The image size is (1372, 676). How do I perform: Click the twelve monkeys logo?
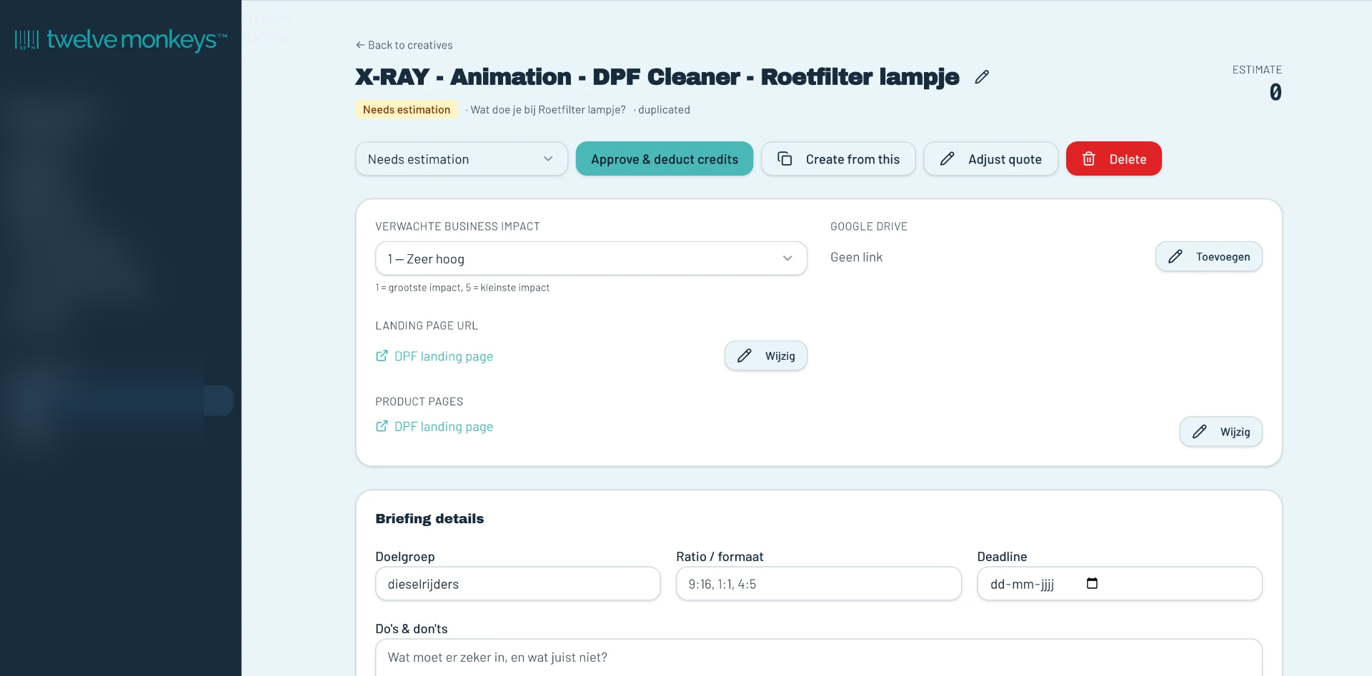tap(121, 40)
